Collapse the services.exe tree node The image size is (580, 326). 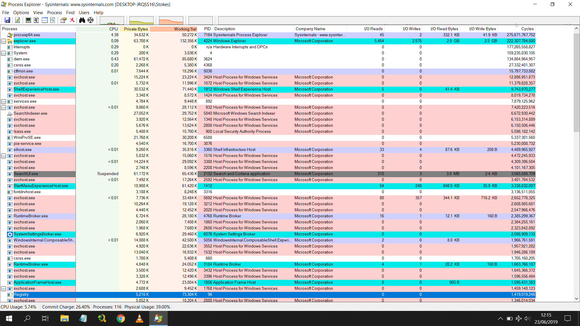click(x=4, y=101)
